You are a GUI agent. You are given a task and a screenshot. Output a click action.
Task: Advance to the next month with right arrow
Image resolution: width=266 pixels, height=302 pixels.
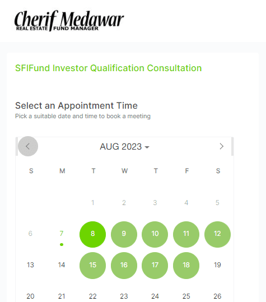tap(221, 146)
